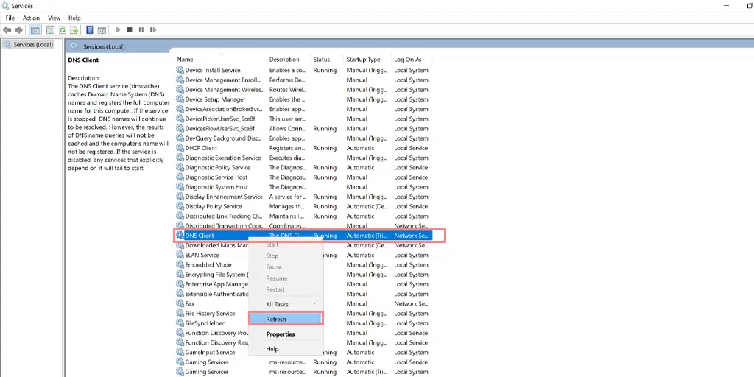754x377 pixels.
Task: Choose Start in the context menu
Action: [x=286, y=244]
